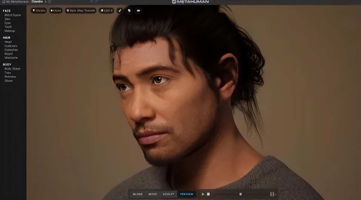Switch to SCULPT mode tab
361x200 pixels.
[x=168, y=194]
